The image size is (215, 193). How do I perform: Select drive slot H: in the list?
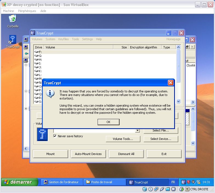pos(105,60)
